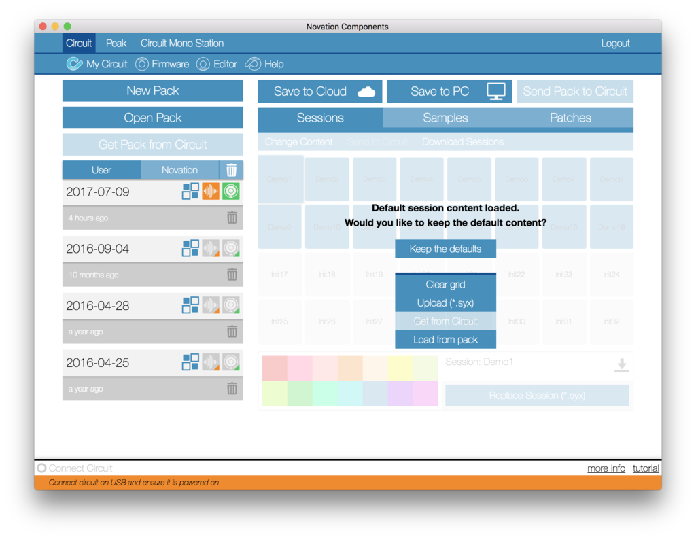The width and height of the screenshot is (696, 539).
Task: Choose Upload (*.syx) option
Action: (x=446, y=302)
